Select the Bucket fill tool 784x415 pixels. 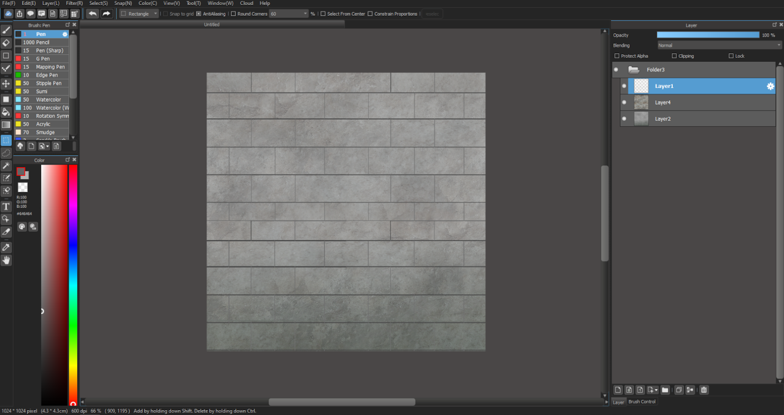click(x=6, y=112)
